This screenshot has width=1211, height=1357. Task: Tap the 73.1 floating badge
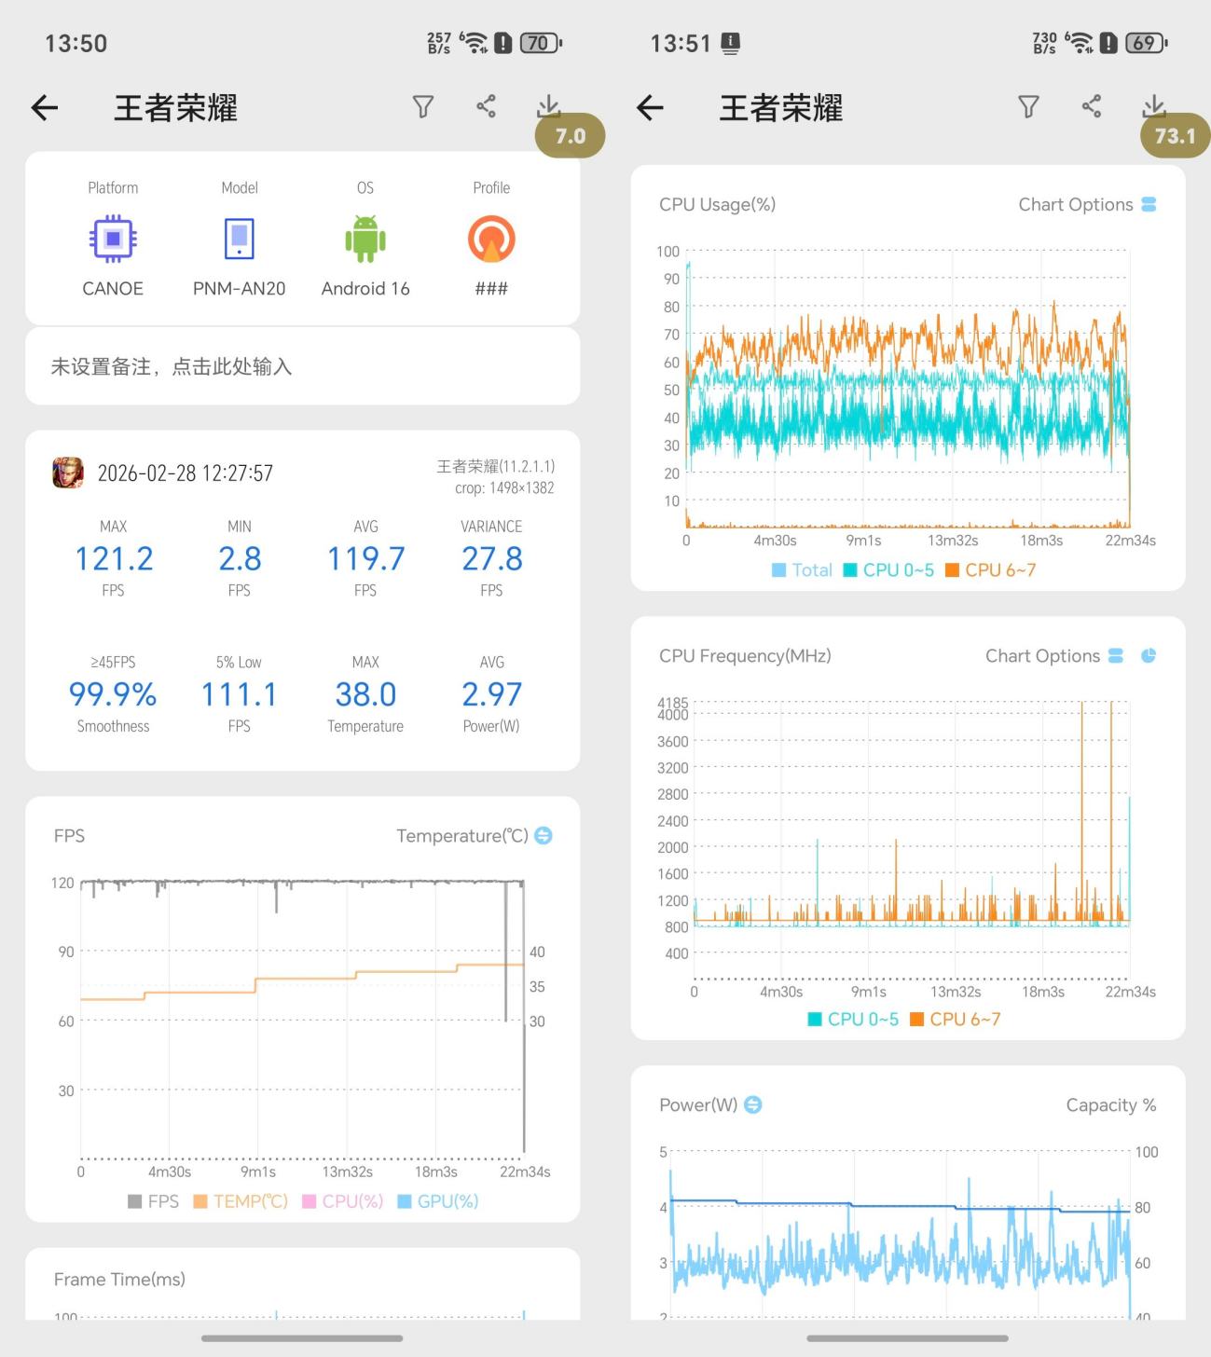(1175, 136)
